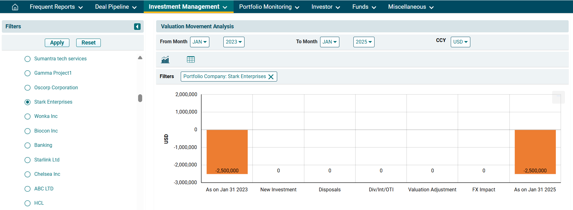The height and width of the screenshot is (210, 573).
Task: Select the Starlink Ltd radio button
Action: tap(28, 160)
